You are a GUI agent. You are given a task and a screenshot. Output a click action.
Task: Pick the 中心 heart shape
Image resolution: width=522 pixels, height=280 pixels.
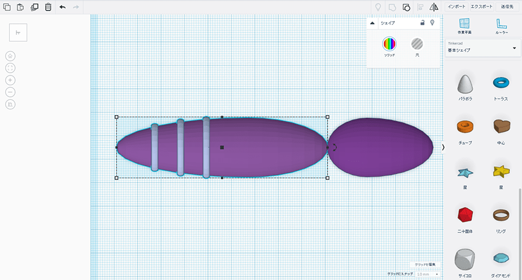501,126
